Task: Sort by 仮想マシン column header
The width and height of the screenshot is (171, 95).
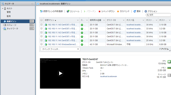Action: click(x=49, y=20)
